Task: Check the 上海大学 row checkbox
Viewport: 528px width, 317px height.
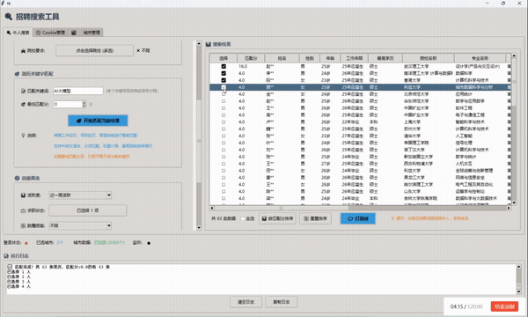Action: click(x=224, y=122)
